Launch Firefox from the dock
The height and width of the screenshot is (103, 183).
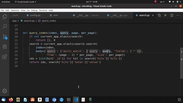11,100
